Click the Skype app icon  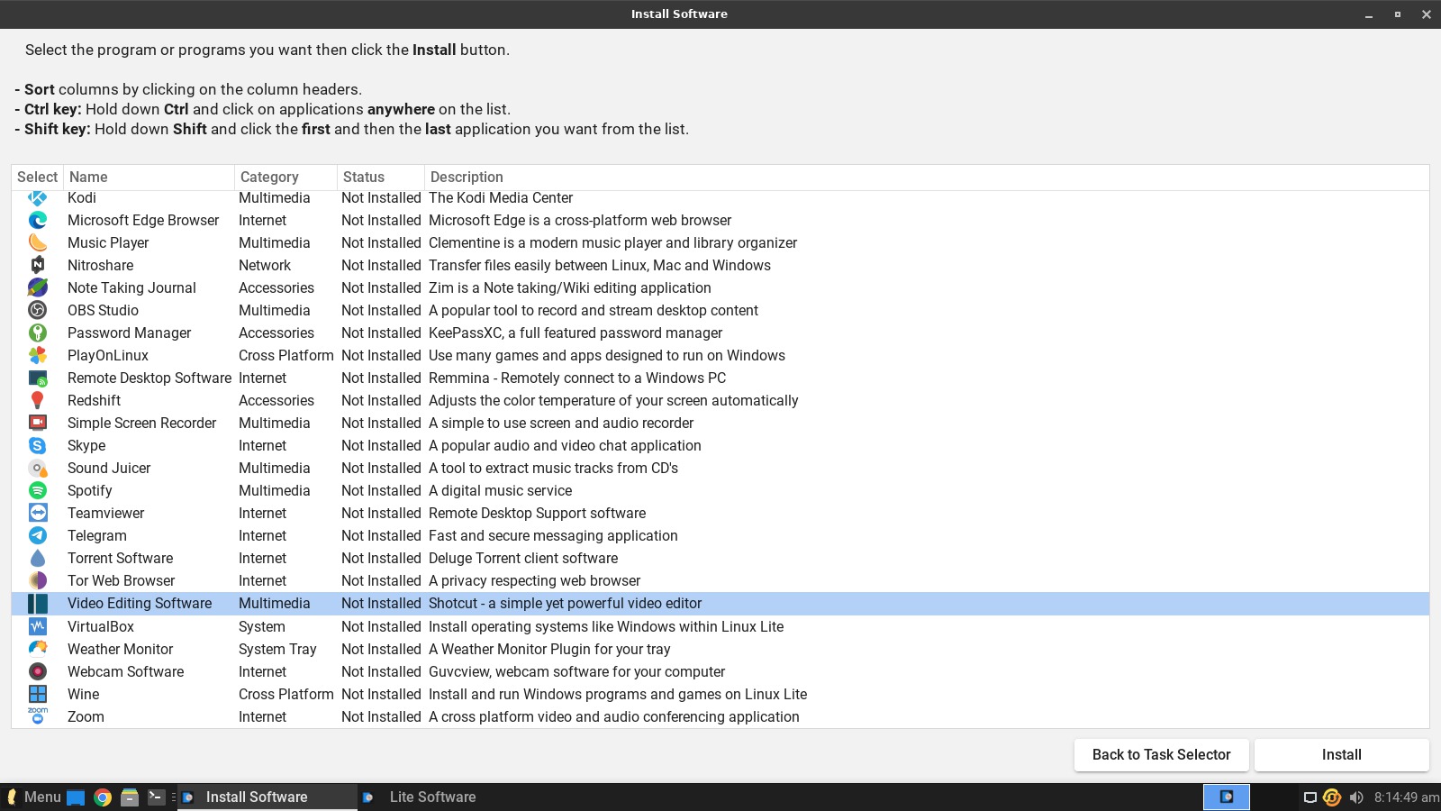coord(38,445)
